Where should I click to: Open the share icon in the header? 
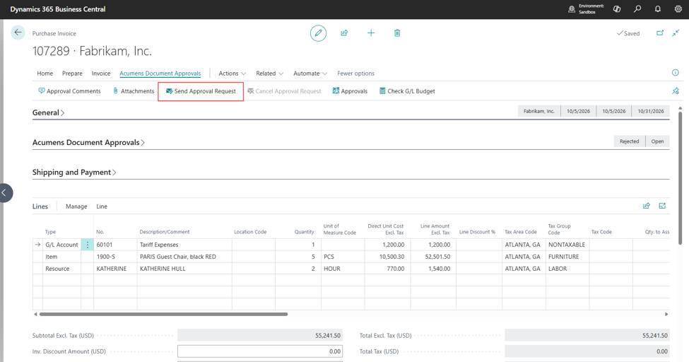click(345, 33)
